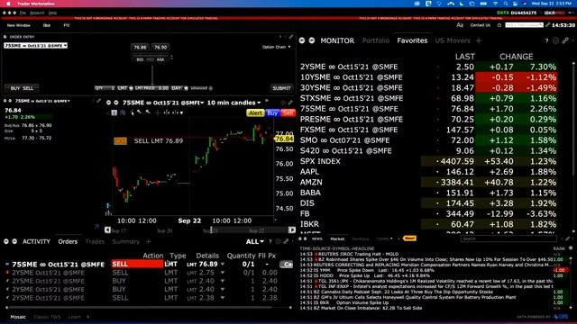
Task: Click the QTY quantity field
Action: pyautogui.click(x=105, y=88)
